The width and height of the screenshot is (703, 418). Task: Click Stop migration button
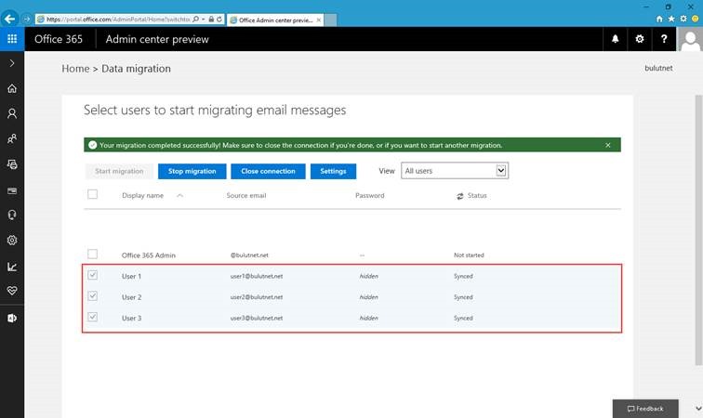coord(192,171)
